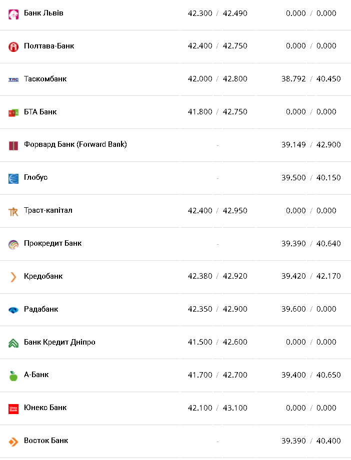Screen dimensions: 351x460
Task: Click the Прокредит Банк rainbow logo
Action: [13, 244]
